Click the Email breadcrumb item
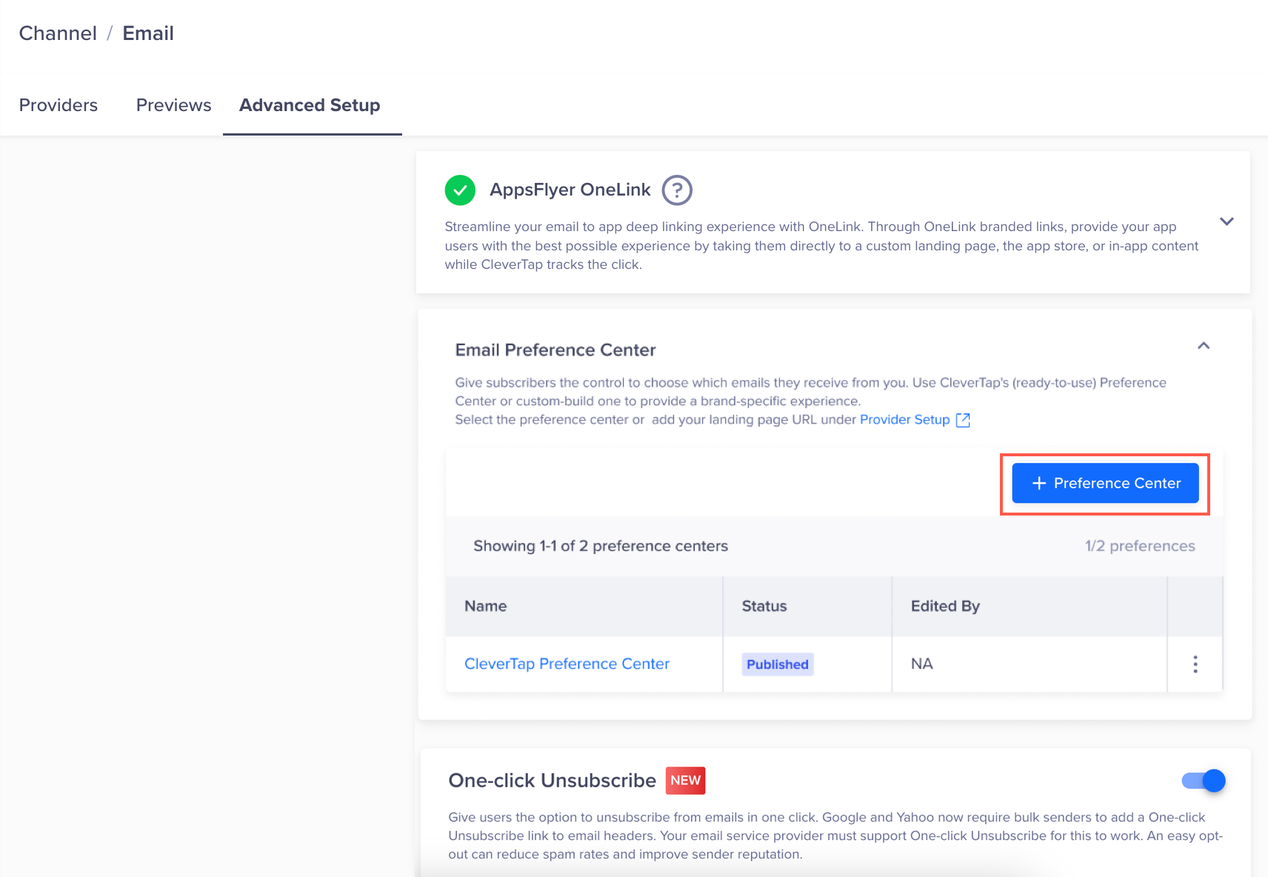1268x877 pixels. (x=148, y=33)
